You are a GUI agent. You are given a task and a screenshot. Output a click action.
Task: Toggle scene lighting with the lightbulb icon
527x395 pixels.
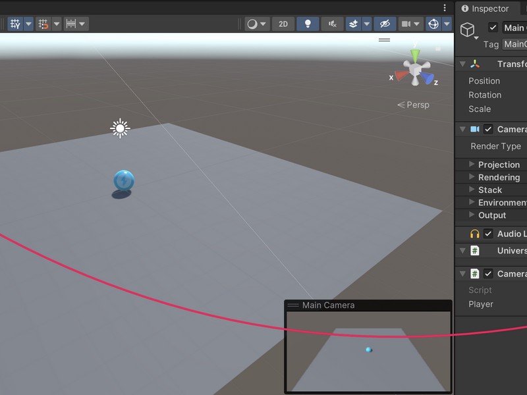(x=307, y=24)
